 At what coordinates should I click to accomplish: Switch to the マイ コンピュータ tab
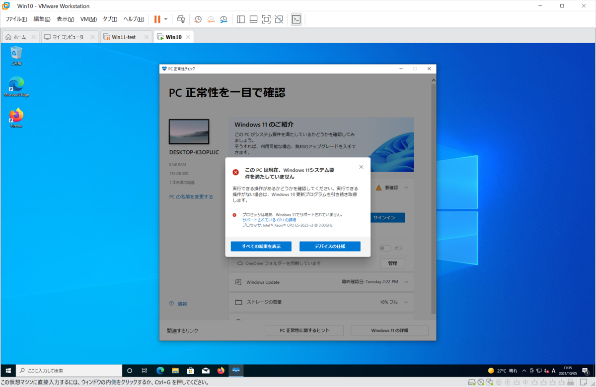pos(69,37)
